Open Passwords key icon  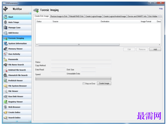coord(5,59)
